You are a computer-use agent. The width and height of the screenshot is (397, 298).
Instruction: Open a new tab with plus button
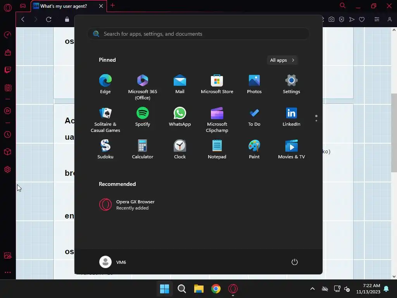click(113, 5)
